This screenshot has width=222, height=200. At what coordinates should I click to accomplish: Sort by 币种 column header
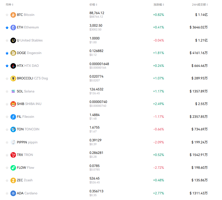(9, 5)
